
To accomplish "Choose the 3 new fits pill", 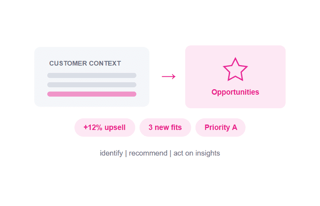I will [165, 127].
